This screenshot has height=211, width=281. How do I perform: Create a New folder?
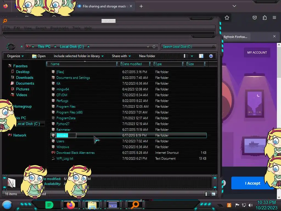pyautogui.click(x=147, y=56)
